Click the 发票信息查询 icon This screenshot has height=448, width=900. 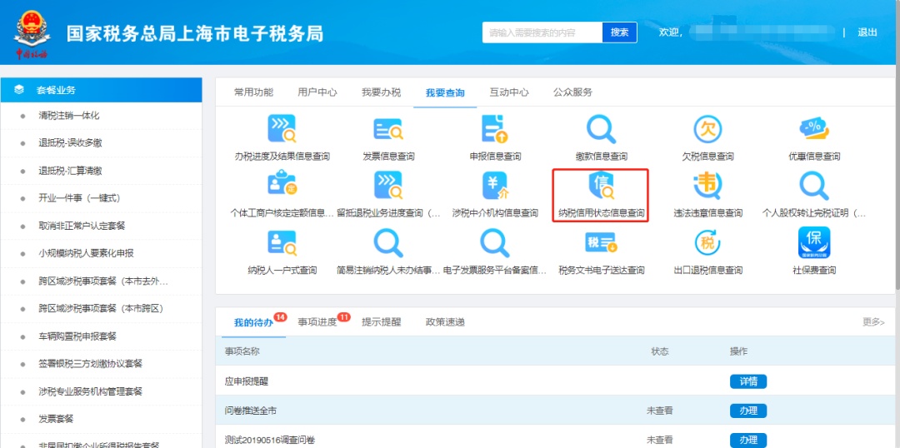pyautogui.click(x=388, y=131)
